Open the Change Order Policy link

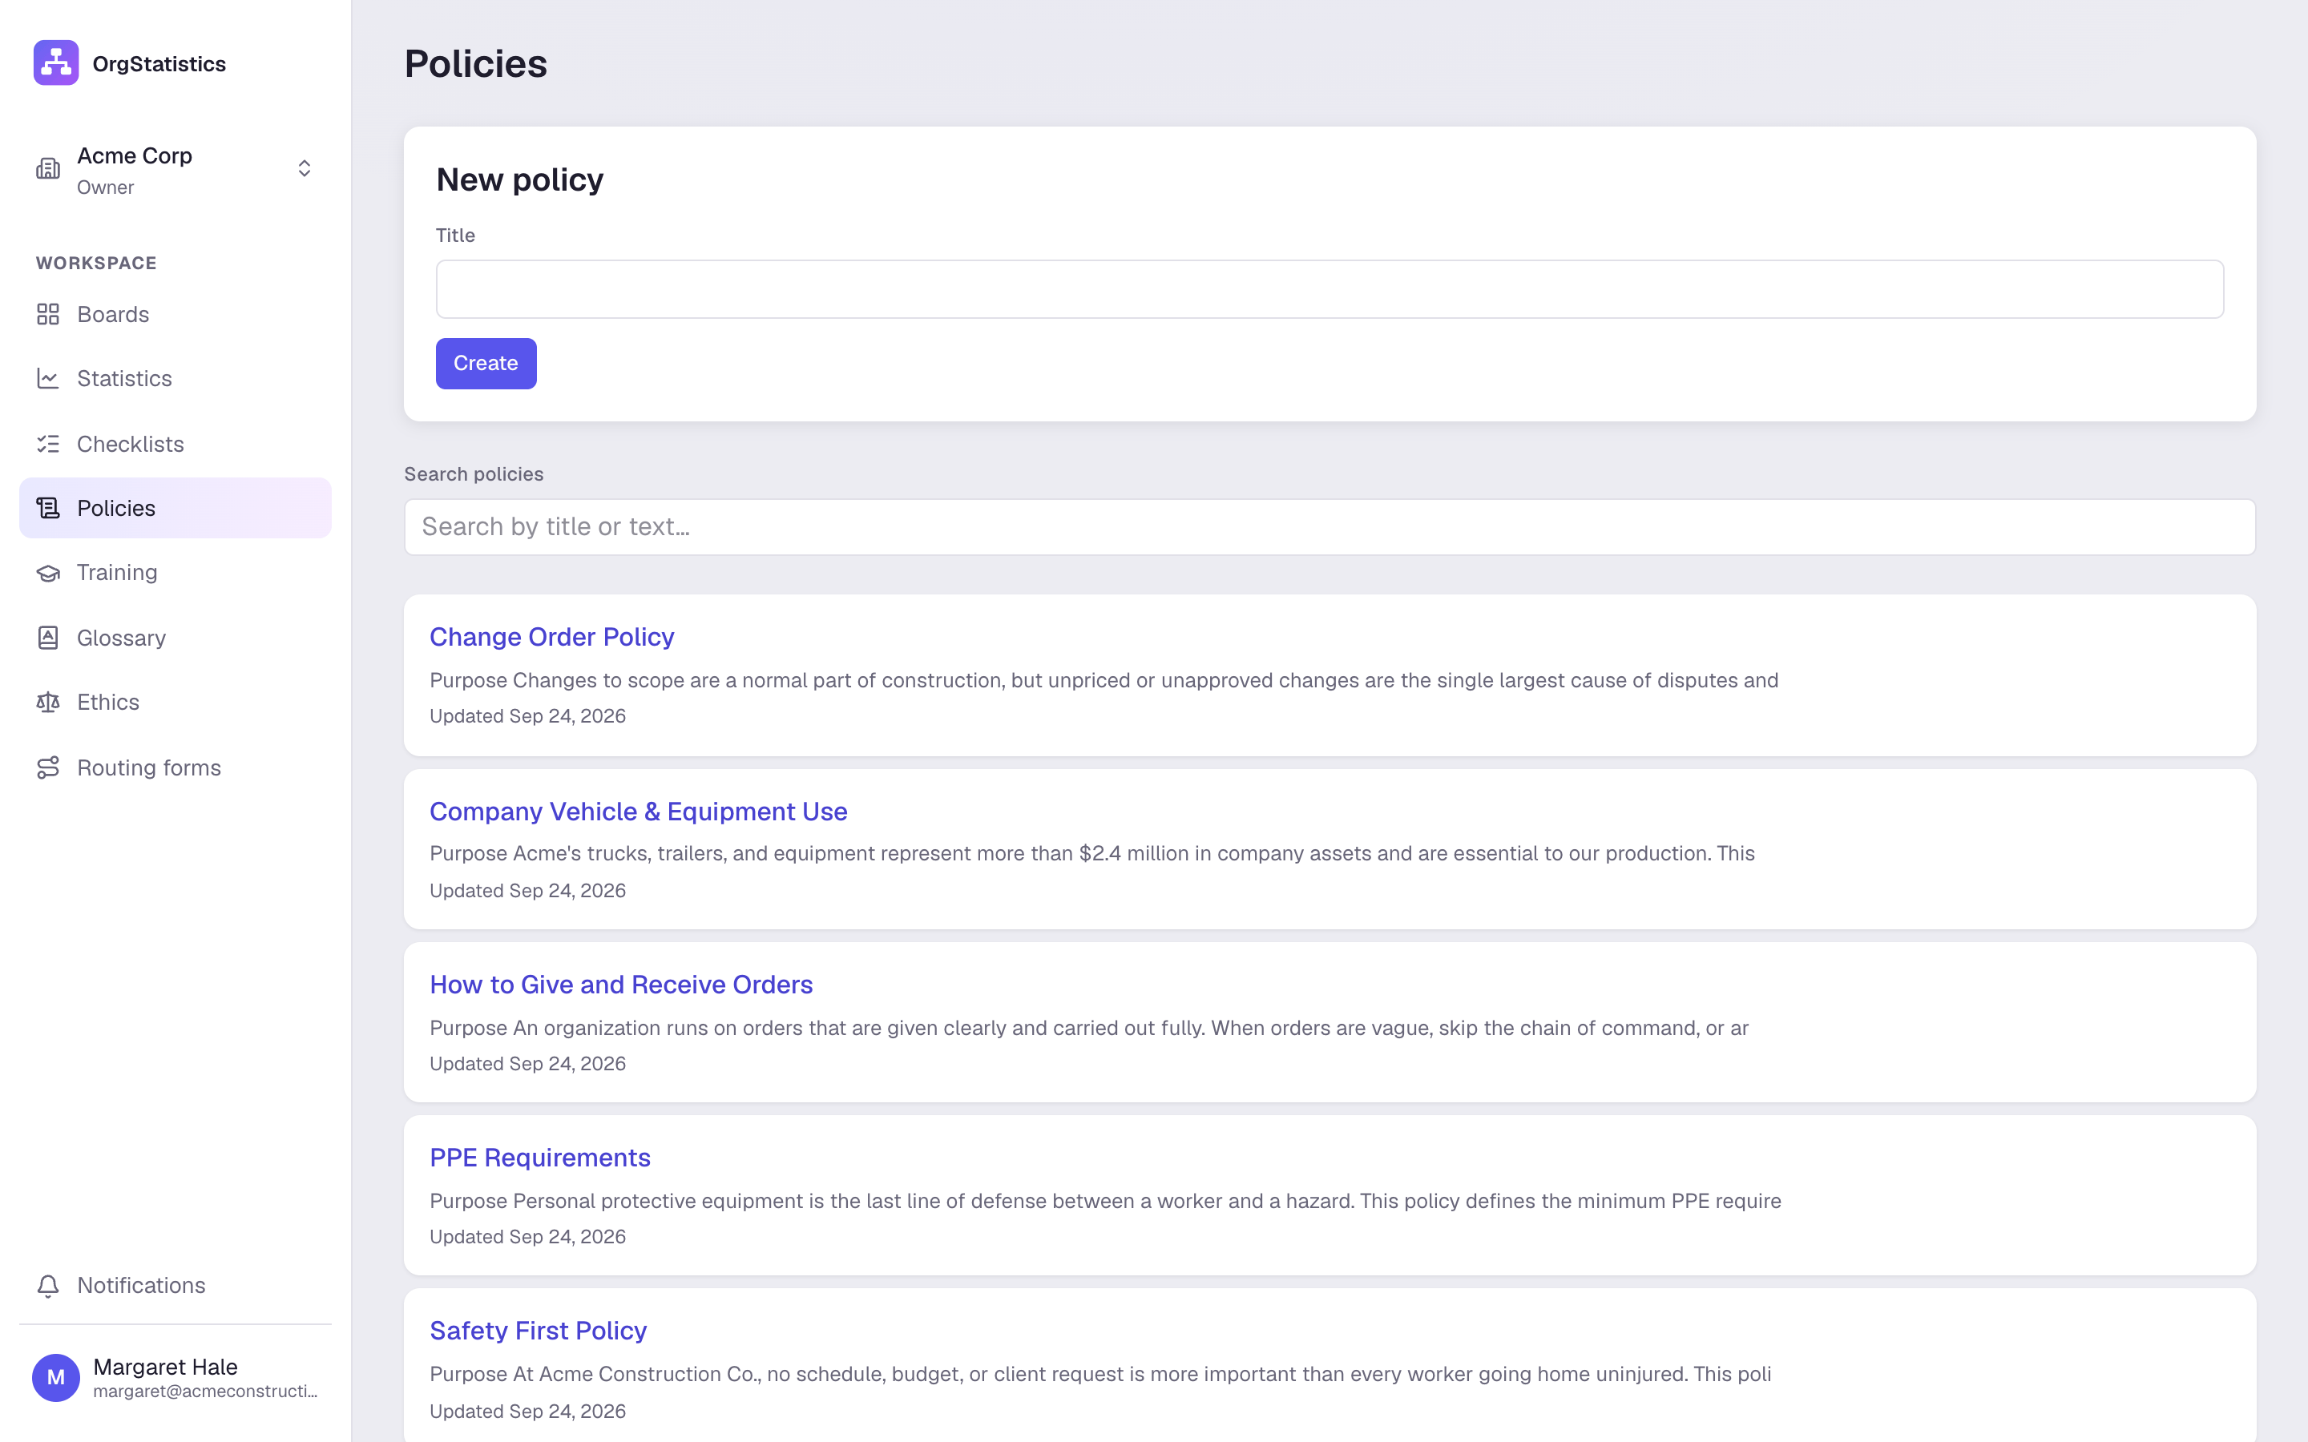click(551, 637)
